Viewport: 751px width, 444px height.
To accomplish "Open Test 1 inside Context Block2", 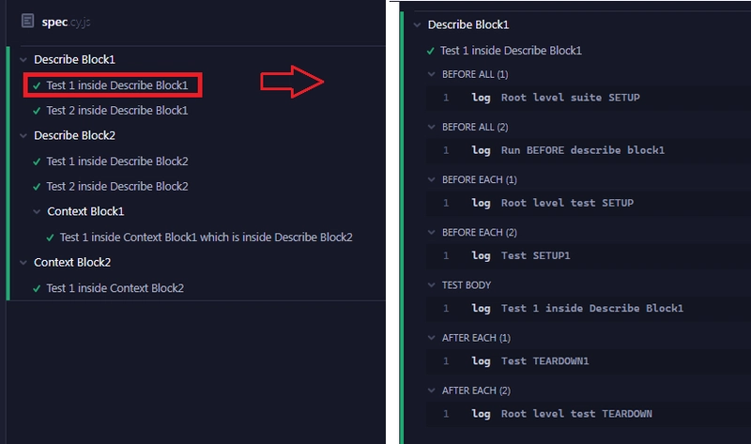I will point(115,288).
